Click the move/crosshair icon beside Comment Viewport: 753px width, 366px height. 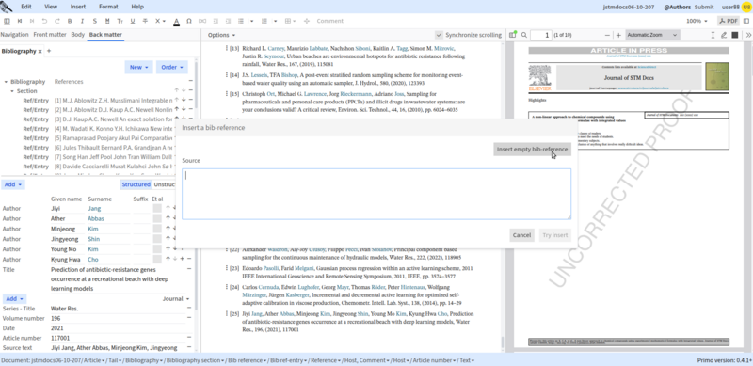(307, 21)
